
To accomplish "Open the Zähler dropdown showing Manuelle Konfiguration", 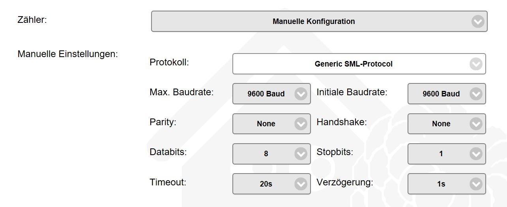I will (313, 21).
